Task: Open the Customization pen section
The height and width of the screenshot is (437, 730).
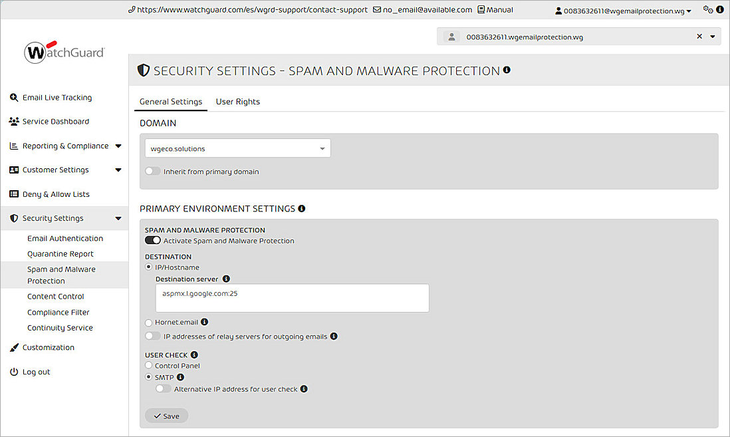Action: (x=49, y=347)
